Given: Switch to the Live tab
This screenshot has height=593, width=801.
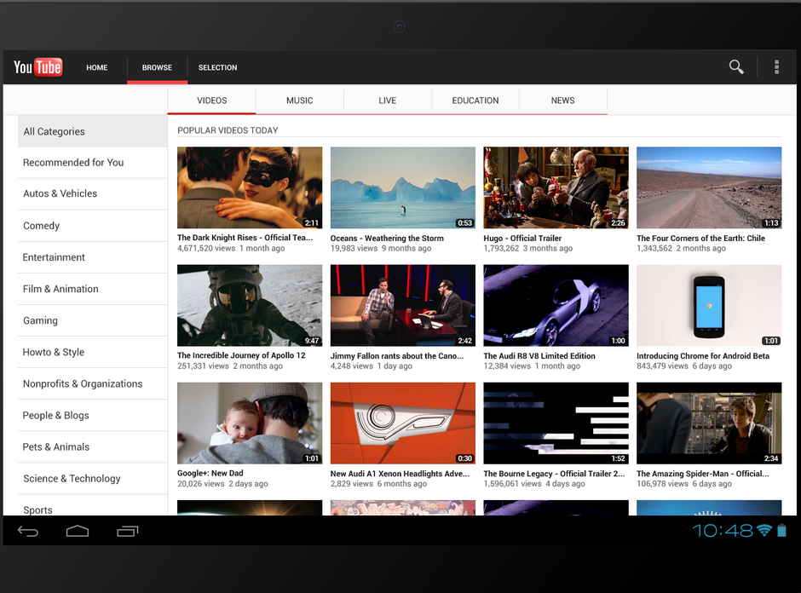Looking at the screenshot, I should (x=388, y=101).
